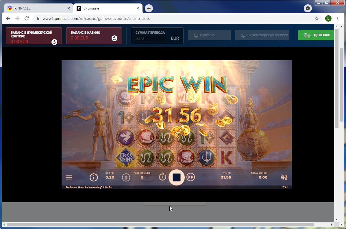Refresh the casino balance
The height and width of the screenshot is (229, 346).
click(114, 38)
